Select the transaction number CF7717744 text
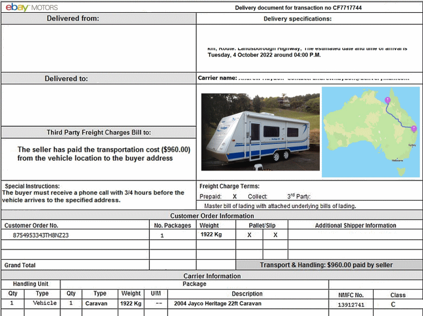423x316 pixels. click(x=347, y=8)
